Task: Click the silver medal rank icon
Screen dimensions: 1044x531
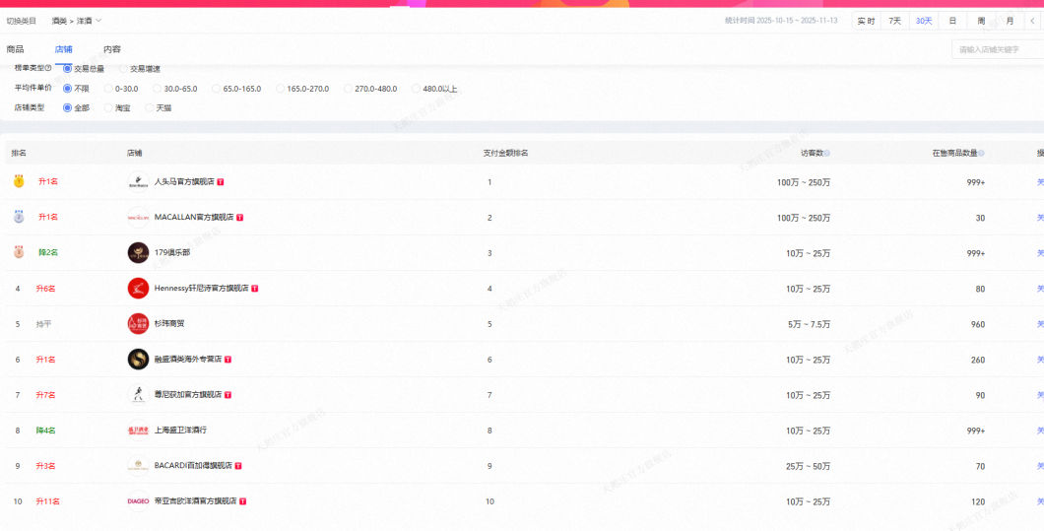Action: tap(19, 217)
